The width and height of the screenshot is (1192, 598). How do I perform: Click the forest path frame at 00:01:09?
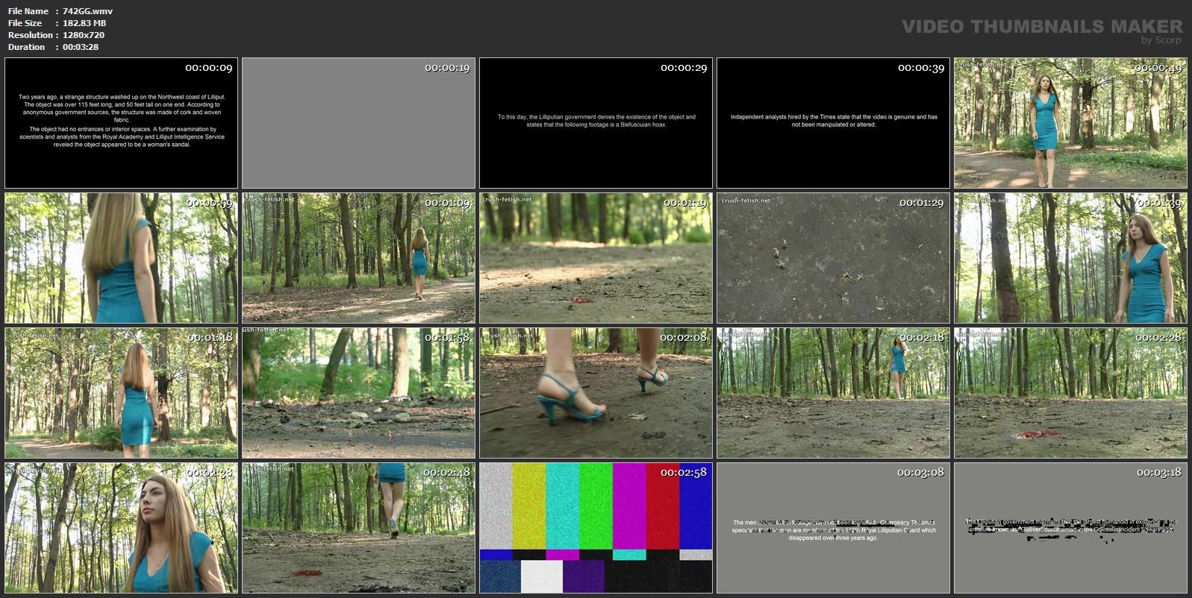click(x=358, y=258)
